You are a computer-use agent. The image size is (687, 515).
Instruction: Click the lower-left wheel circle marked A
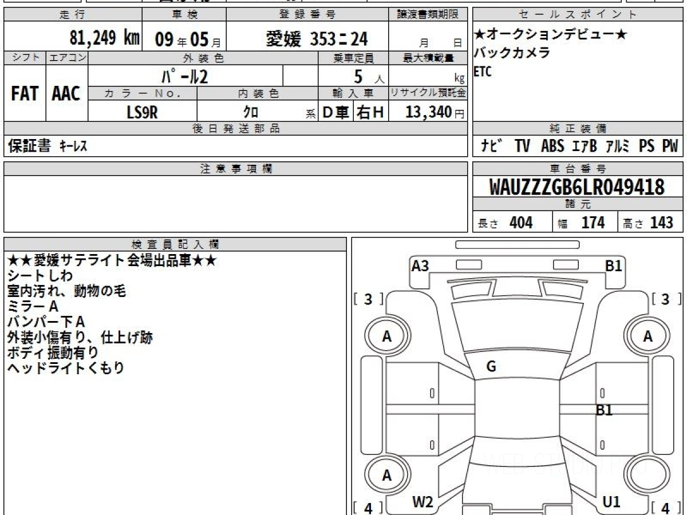pos(387,476)
